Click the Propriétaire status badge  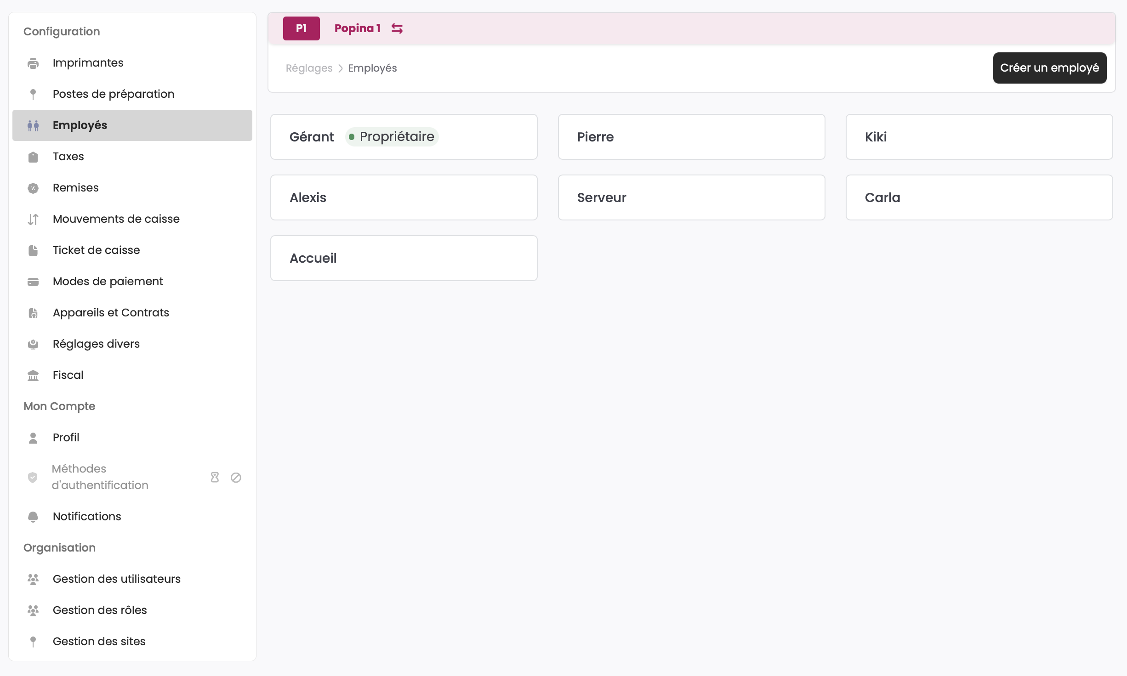click(392, 137)
